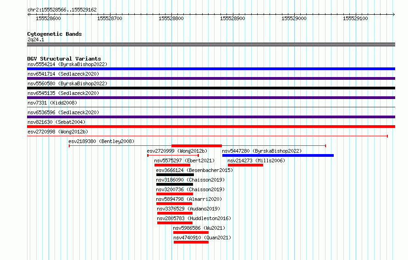The width and height of the screenshot is (408, 260).
Task: Click the nsv821630 (Sebat2004) variant label
Action: pyautogui.click(x=56, y=122)
